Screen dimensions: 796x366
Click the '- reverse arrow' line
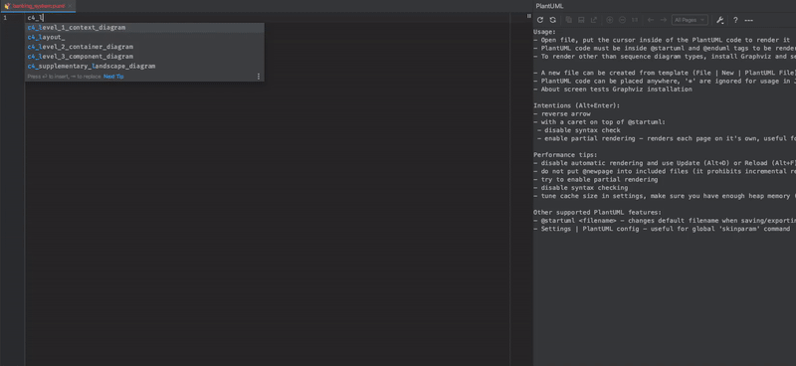click(562, 113)
